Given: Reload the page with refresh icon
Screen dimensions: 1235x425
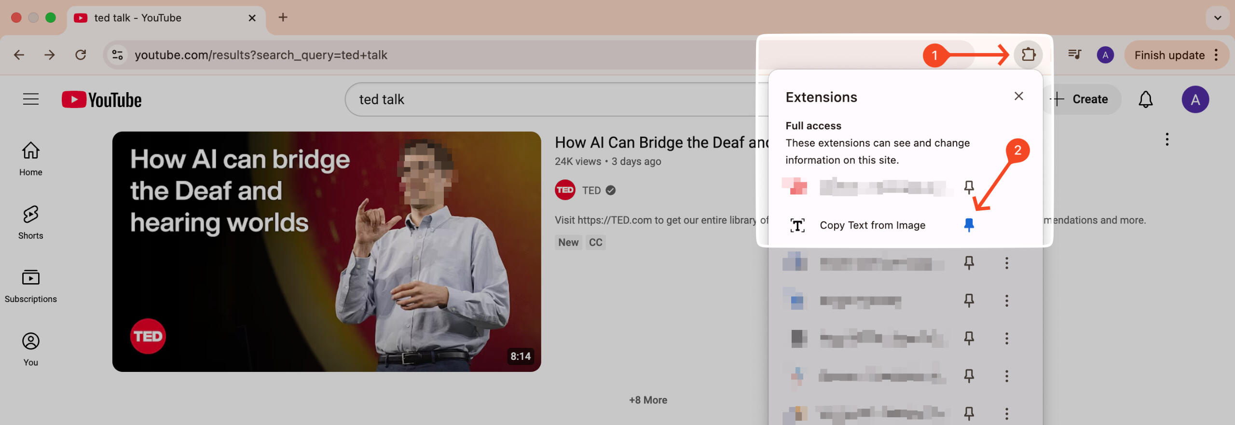Looking at the screenshot, I should point(81,55).
